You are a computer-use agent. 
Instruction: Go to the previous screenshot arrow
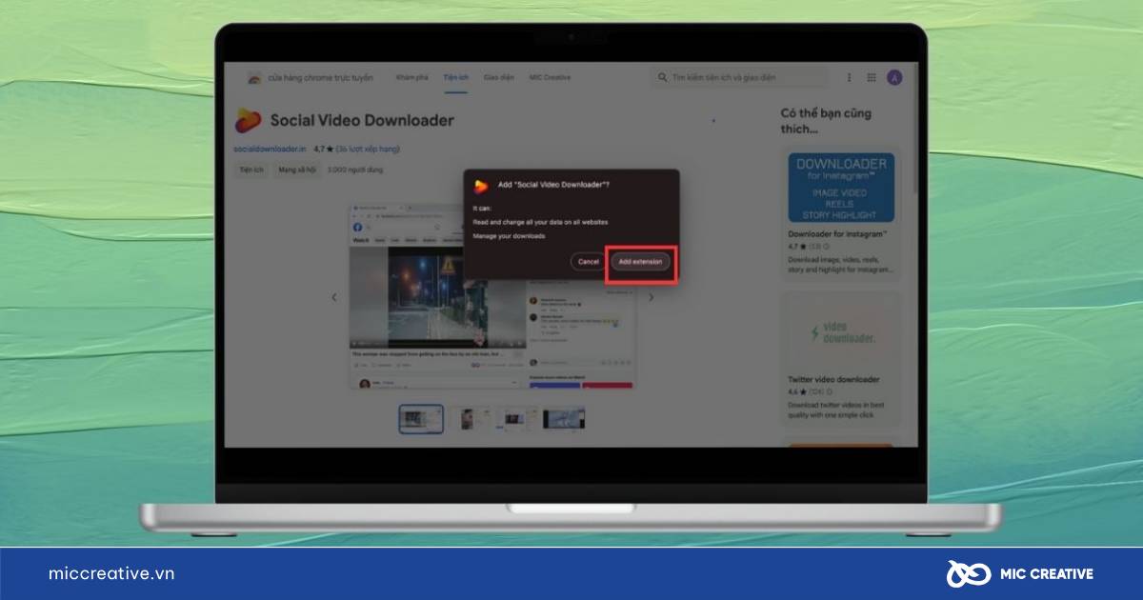click(x=334, y=297)
